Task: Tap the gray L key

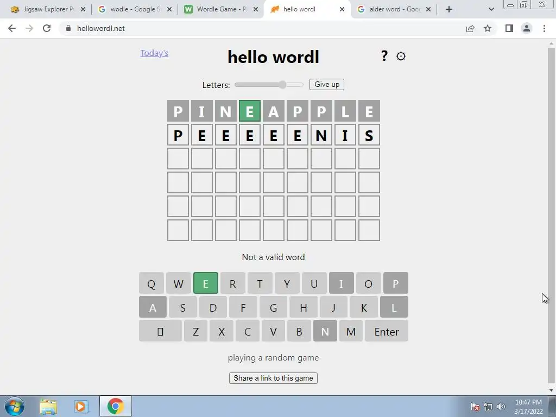Action: pyautogui.click(x=394, y=307)
